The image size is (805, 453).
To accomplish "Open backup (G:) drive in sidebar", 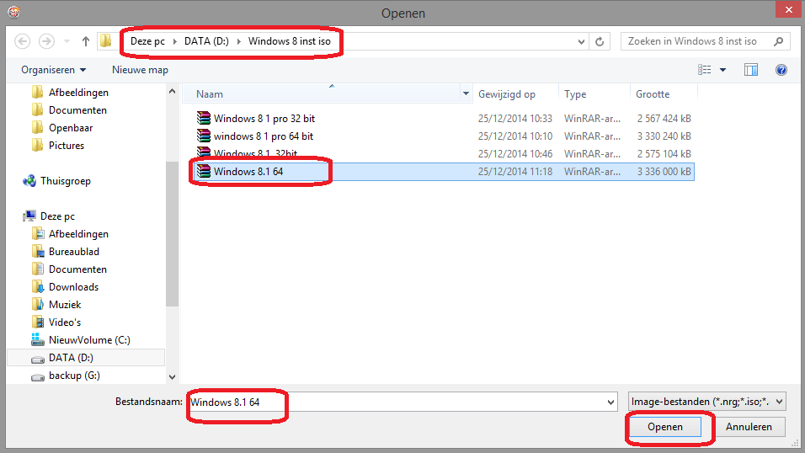I will tap(74, 376).
